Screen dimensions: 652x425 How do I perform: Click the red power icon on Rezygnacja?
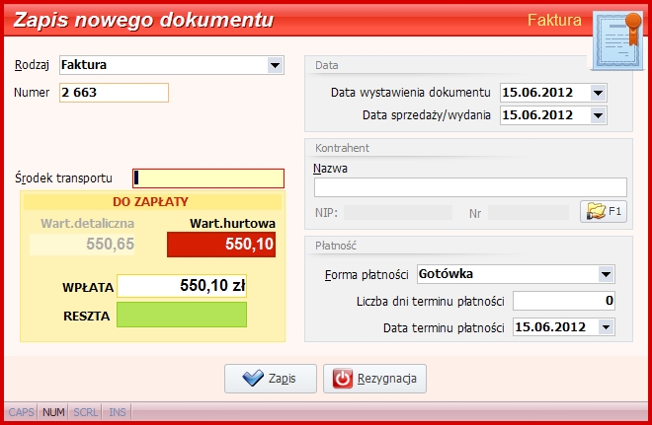[343, 379]
